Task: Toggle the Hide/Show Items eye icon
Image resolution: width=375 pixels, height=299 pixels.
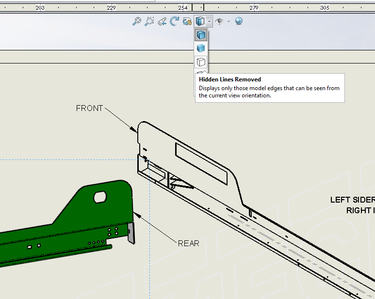Action: click(x=219, y=21)
